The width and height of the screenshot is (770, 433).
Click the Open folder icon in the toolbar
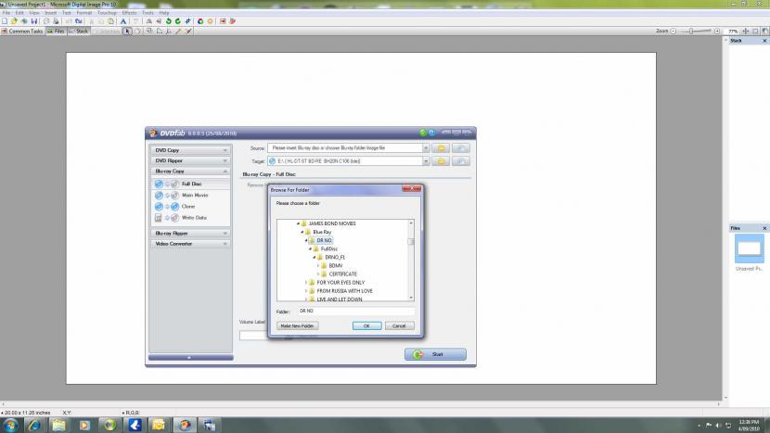(x=14, y=21)
